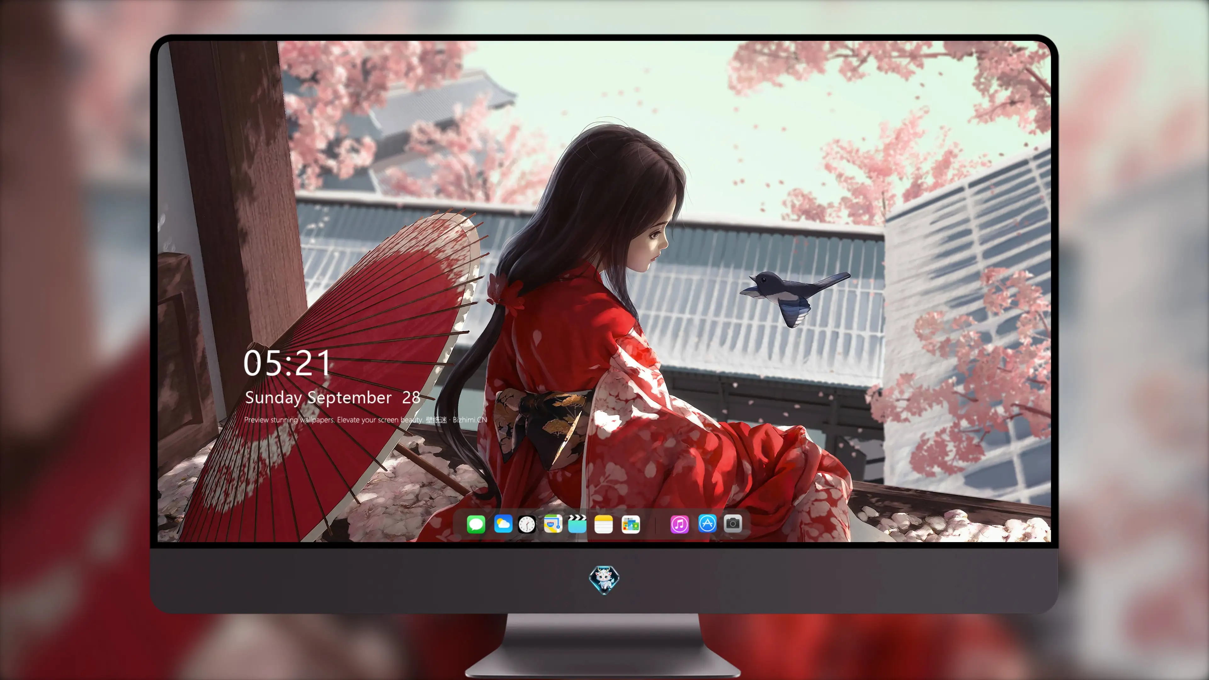Launch the Weather app from the dock
Screen dimensions: 1209x680
coord(503,524)
